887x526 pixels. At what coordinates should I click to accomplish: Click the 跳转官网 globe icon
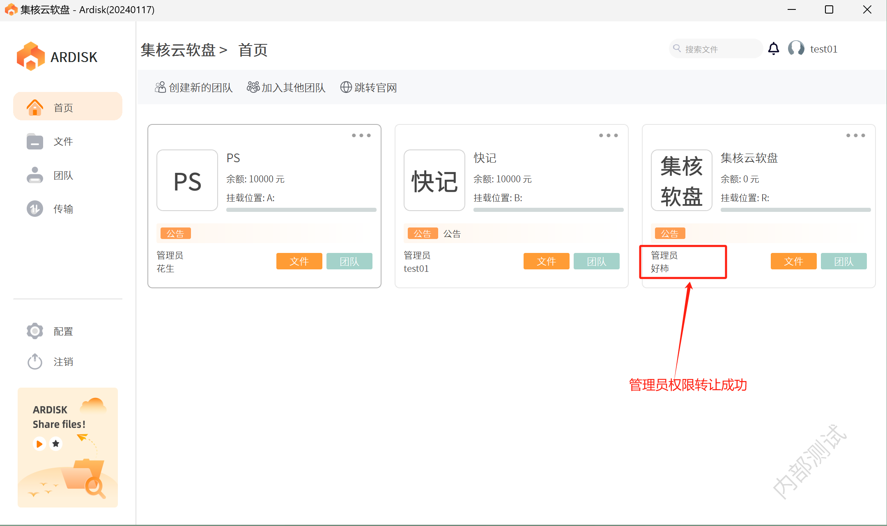tap(346, 87)
